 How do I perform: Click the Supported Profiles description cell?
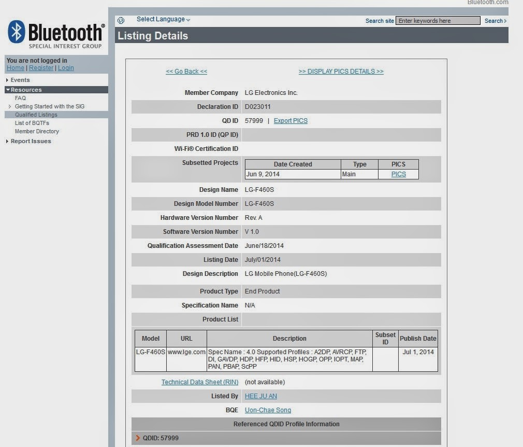coord(289,359)
